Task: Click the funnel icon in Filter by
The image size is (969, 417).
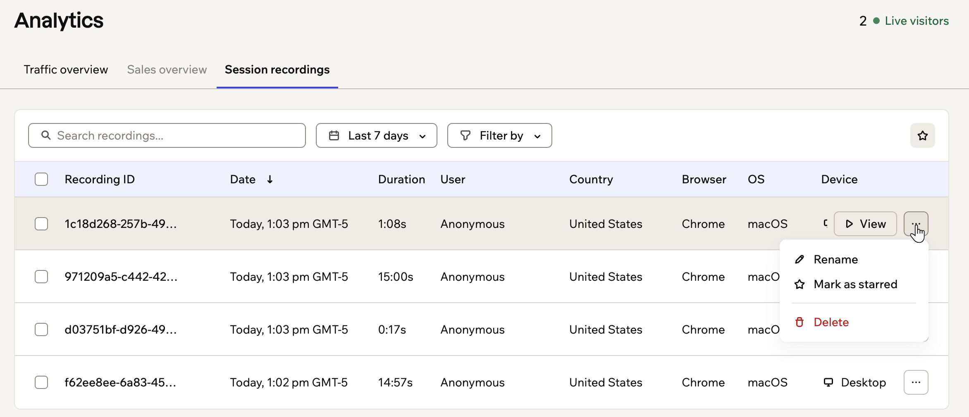Action: click(x=465, y=135)
